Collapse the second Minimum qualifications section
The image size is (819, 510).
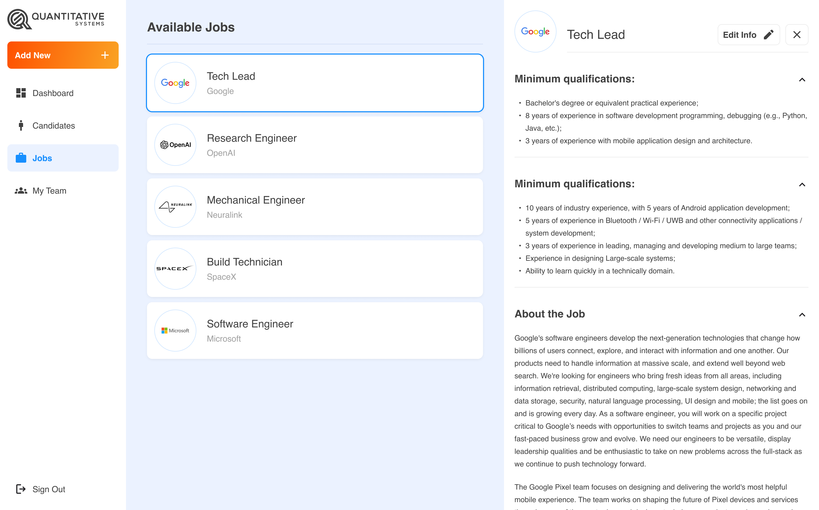[802, 184]
